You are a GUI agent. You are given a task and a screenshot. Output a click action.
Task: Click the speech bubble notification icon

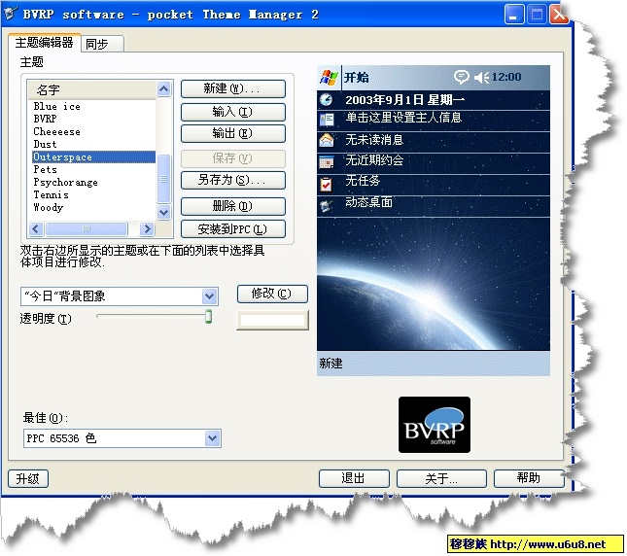pyautogui.click(x=462, y=77)
